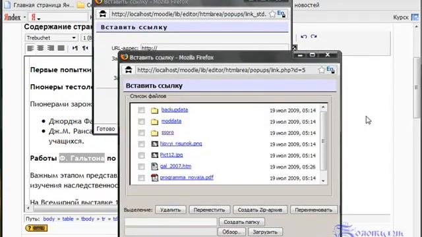422x237 pixels.
Task: Center text in editor toolbar
Action: (40, 48)
